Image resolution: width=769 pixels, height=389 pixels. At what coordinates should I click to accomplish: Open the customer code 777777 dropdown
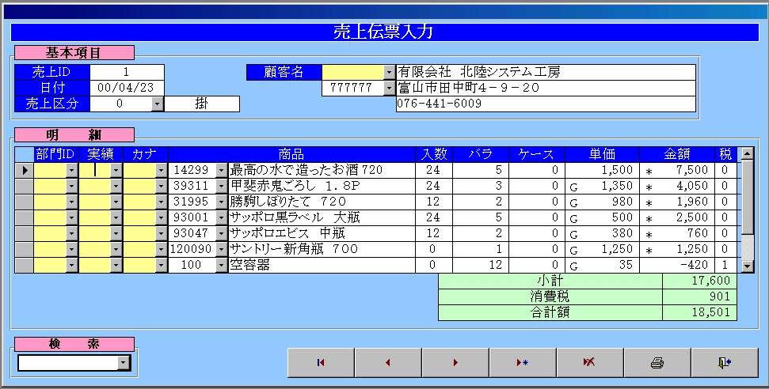click(389, 88)
